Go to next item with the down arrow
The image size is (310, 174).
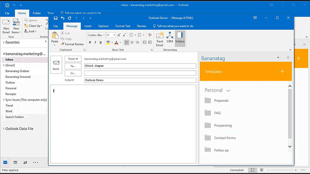point(83,18)
